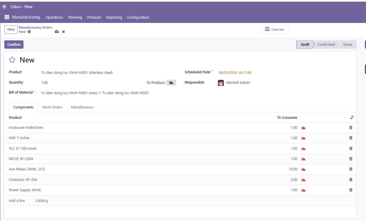Save the record with the cloud icon
This screenshot has height=221, width=366.
pyautogui.click(x=56, y=32)
